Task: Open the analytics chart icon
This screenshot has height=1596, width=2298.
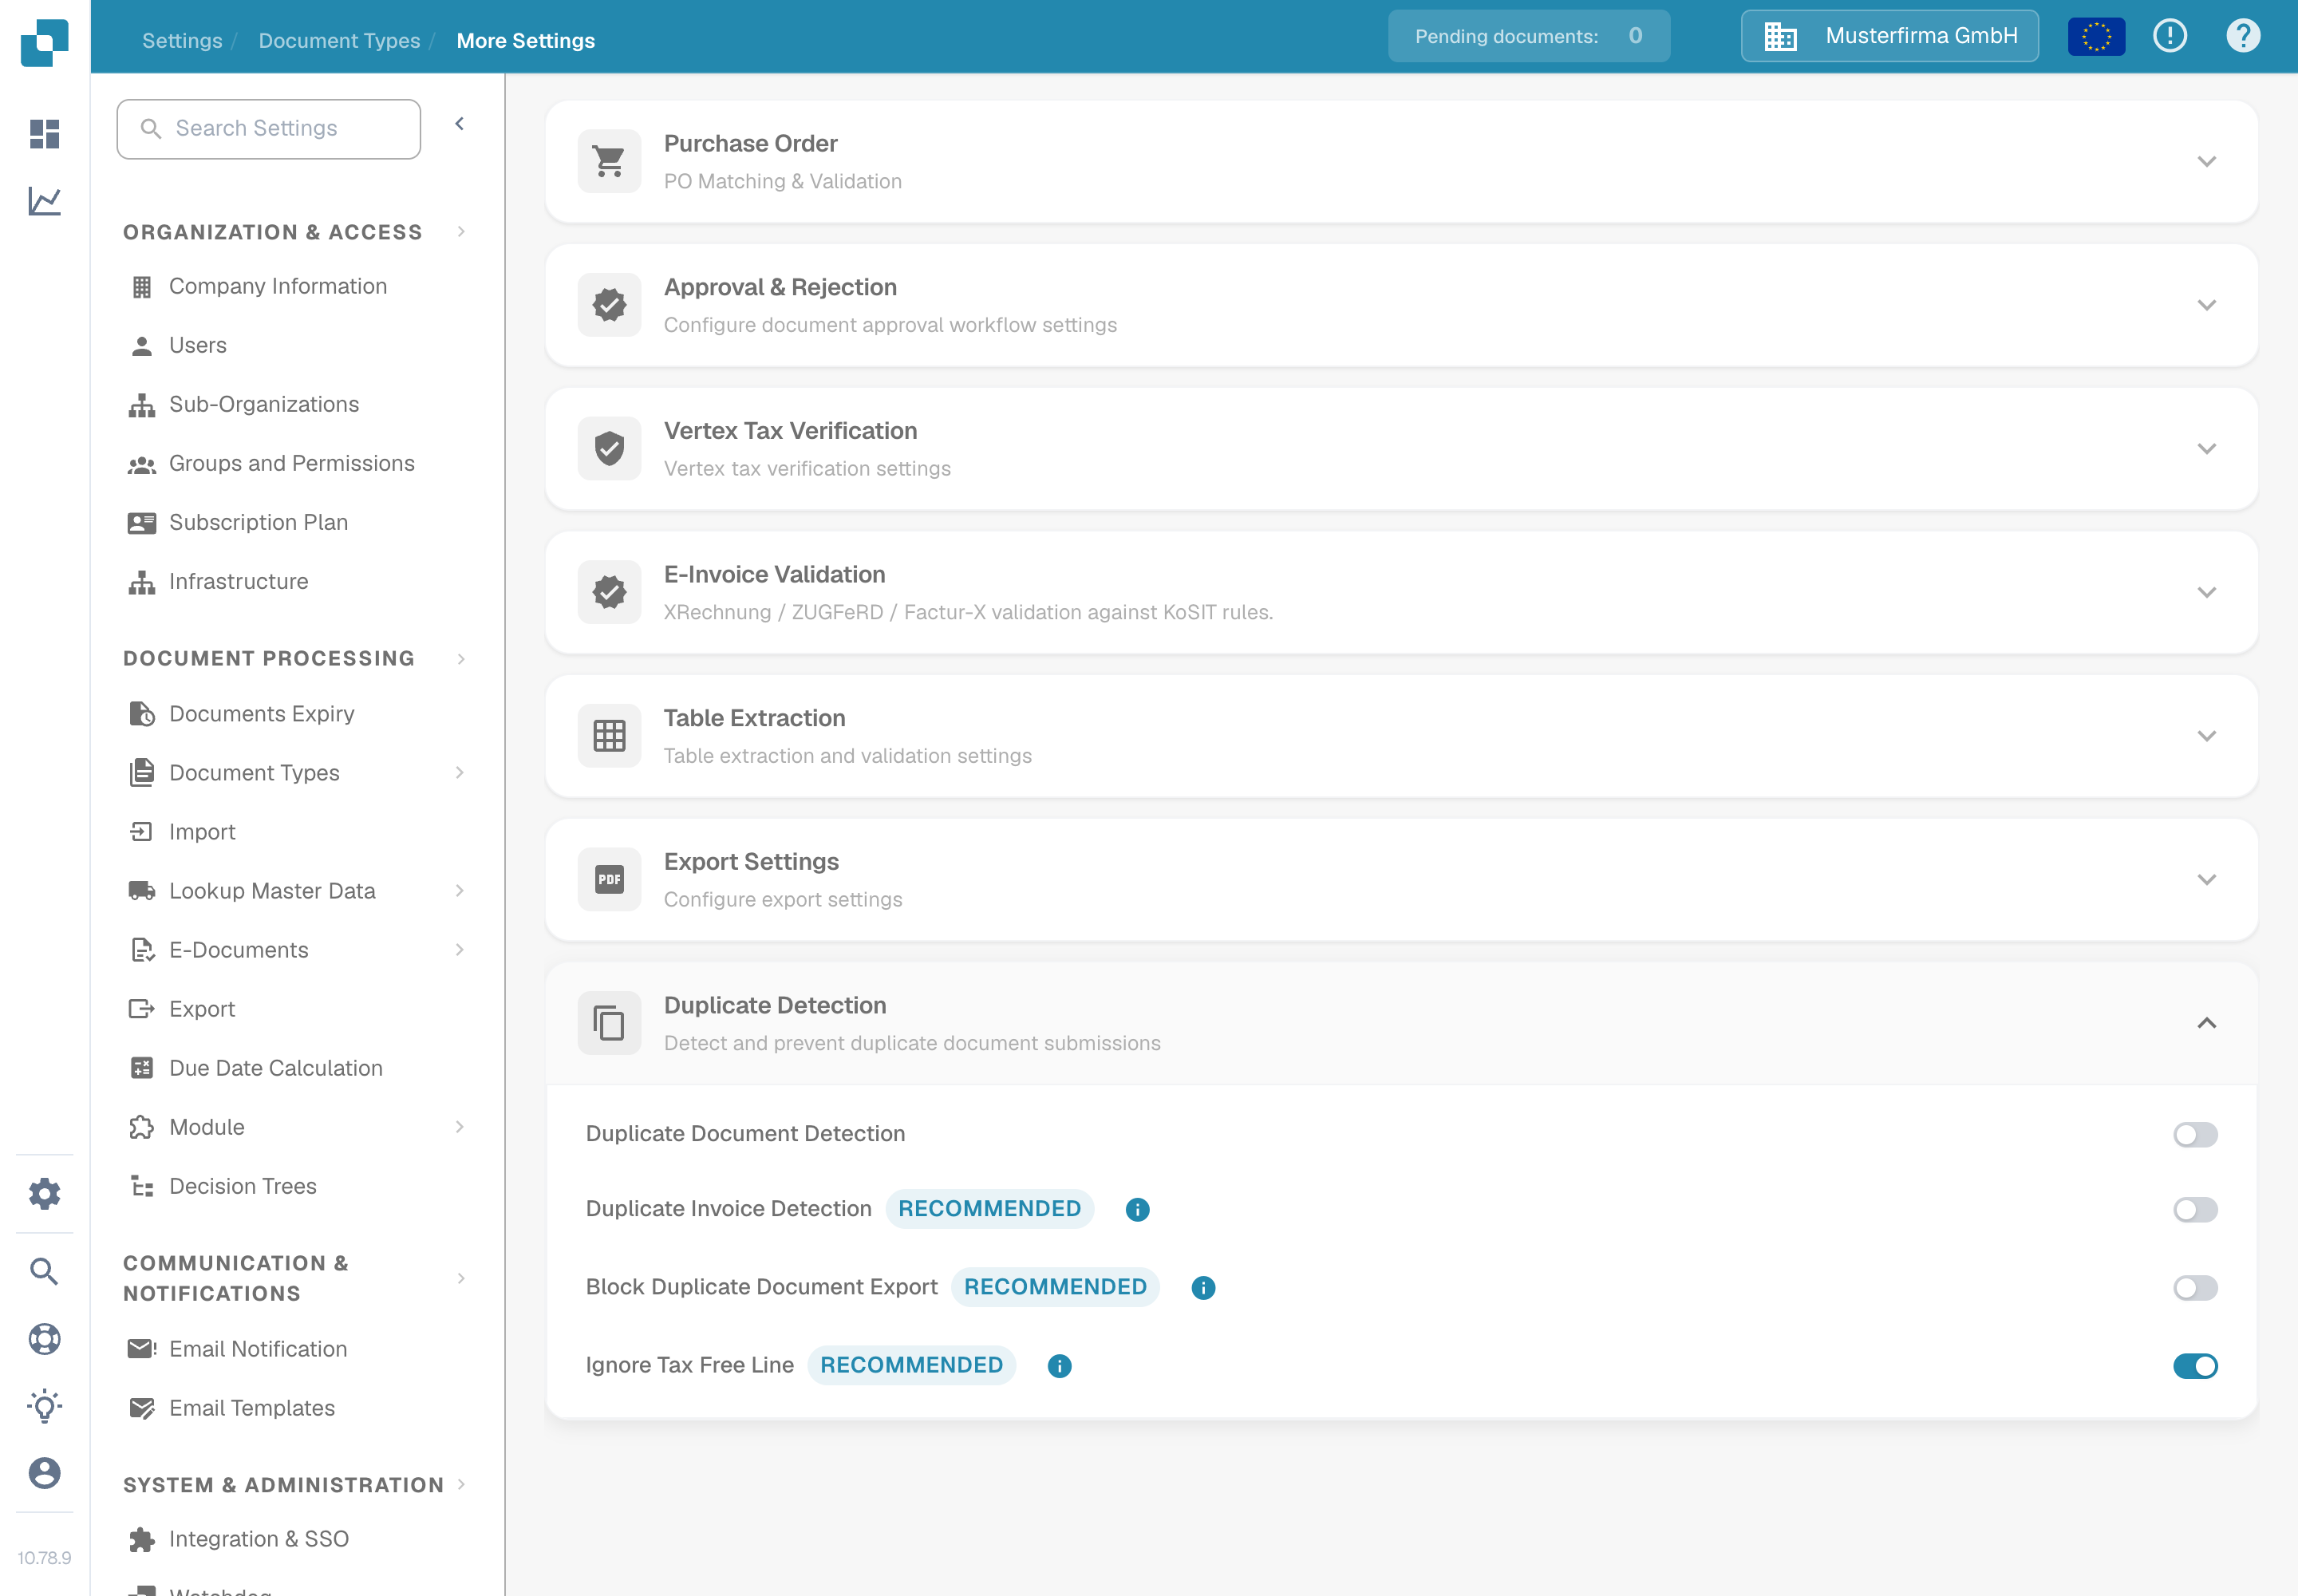Action: point(44,200)
